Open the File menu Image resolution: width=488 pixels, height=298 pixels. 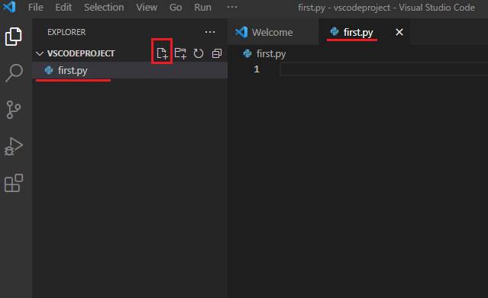pos(35,7)
